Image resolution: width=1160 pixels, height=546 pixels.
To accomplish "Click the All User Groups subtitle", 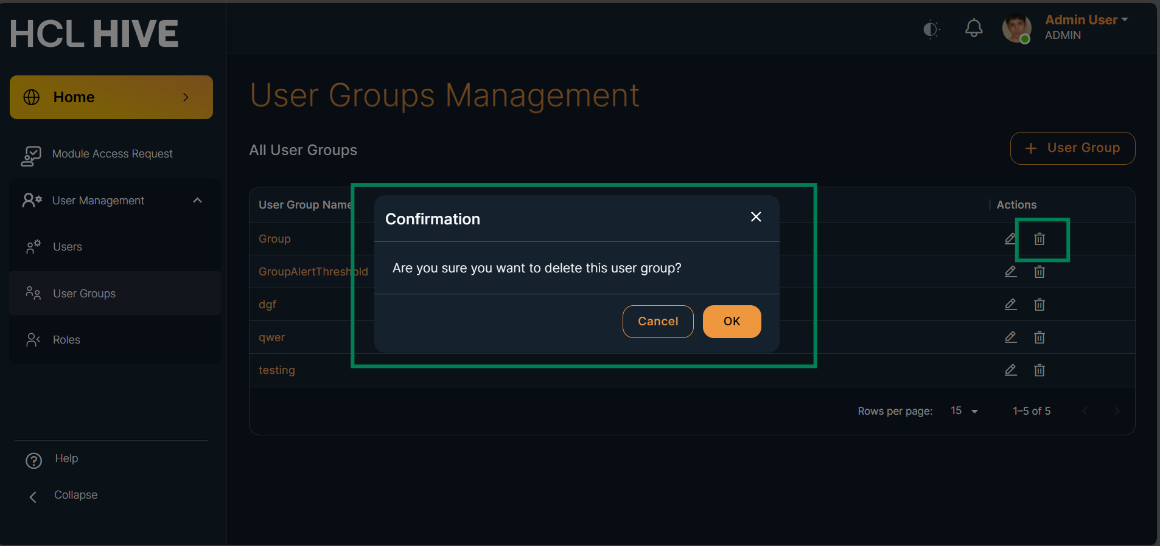I will click(303, 150).
